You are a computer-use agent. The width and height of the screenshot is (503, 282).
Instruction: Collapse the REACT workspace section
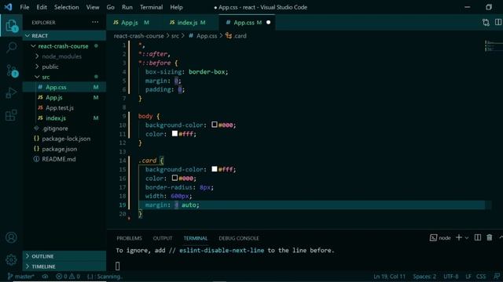[x=64, y=35]
